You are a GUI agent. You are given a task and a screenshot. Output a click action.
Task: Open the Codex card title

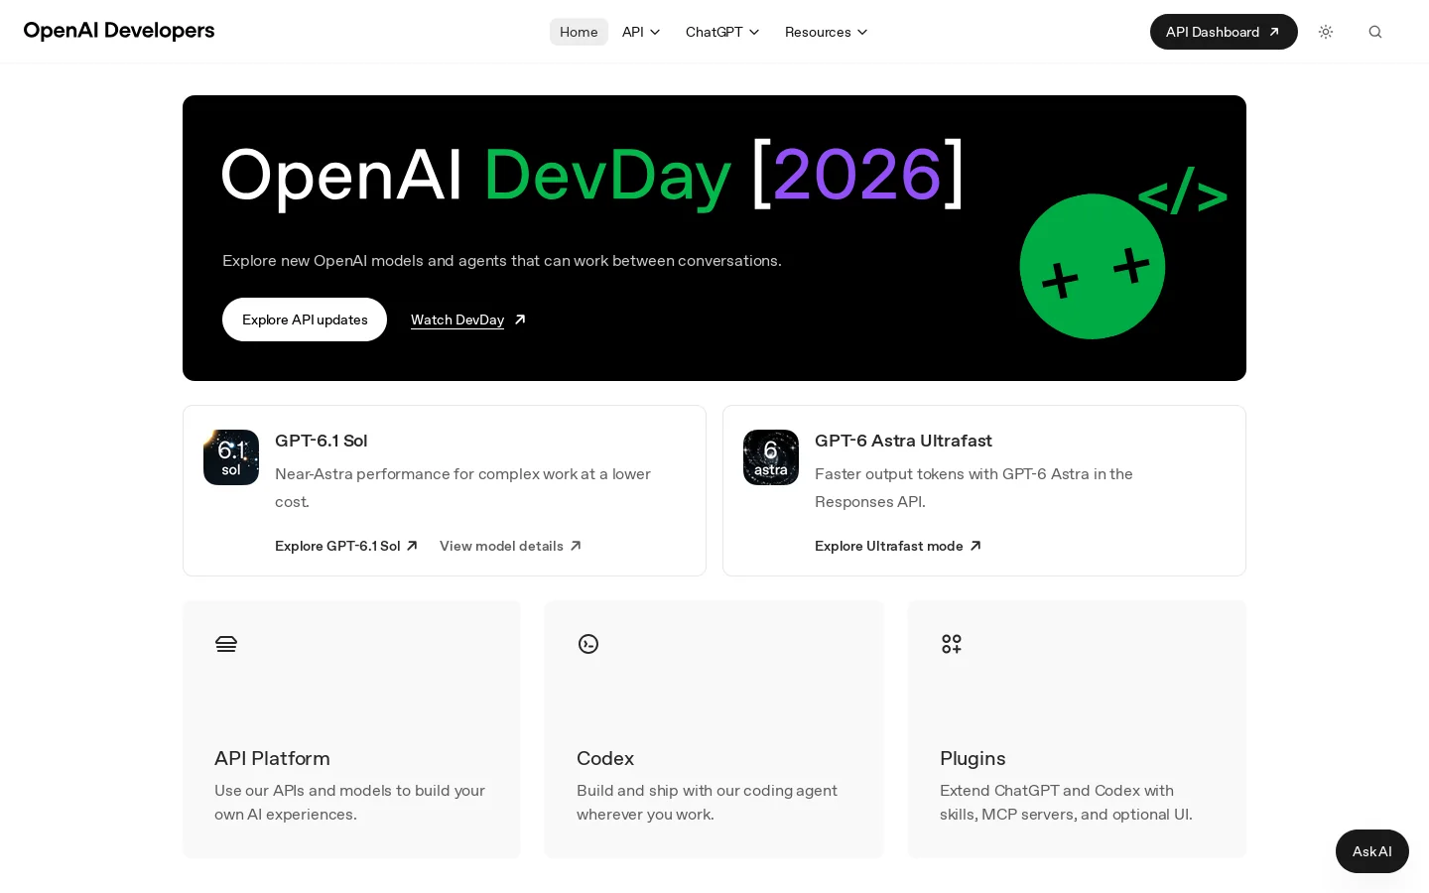tap(605, 758)
